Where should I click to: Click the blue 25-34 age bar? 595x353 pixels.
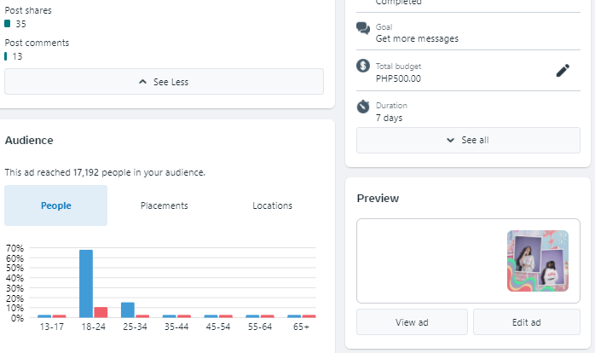click(128, 310)
